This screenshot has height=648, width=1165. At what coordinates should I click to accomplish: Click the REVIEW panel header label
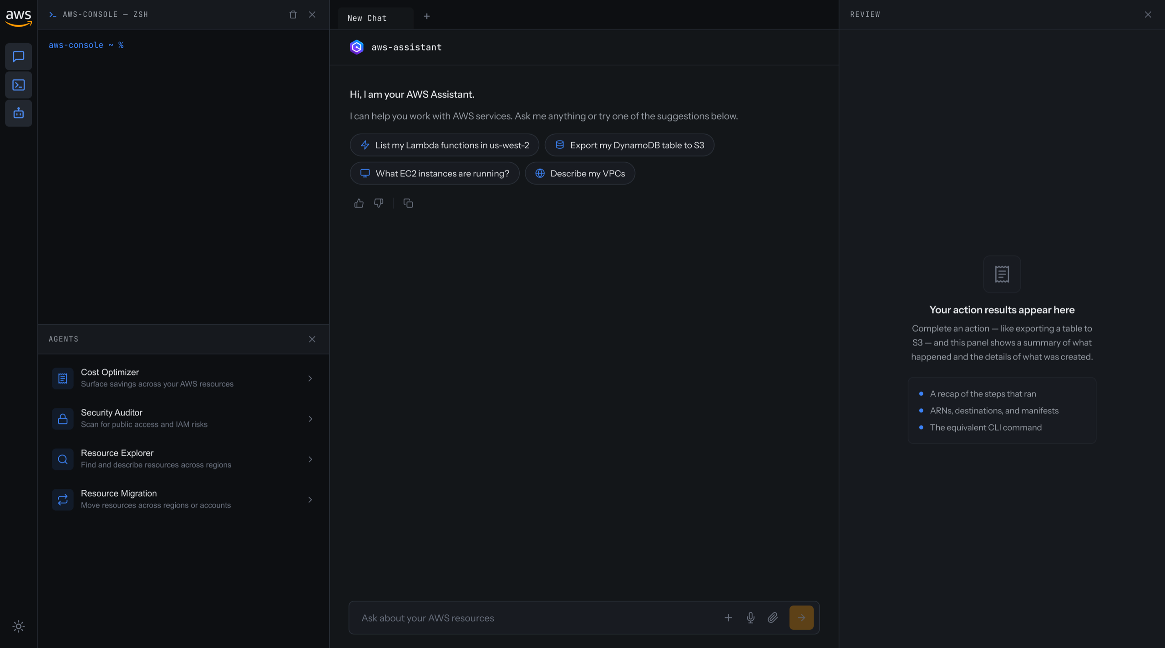click(x=865, y=15)
